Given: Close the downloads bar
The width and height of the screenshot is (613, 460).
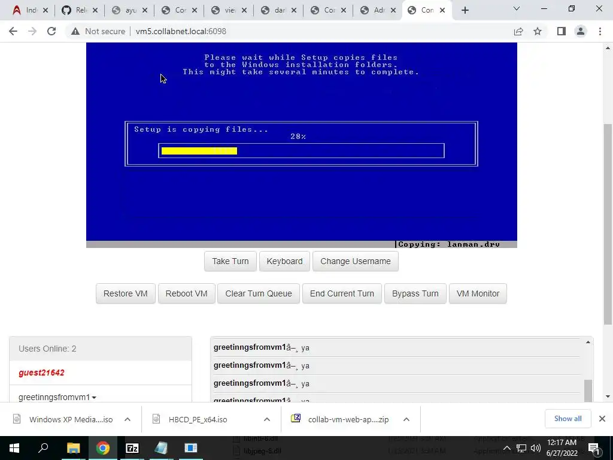Looking at the screenshot, I should (x=602, y=419).
